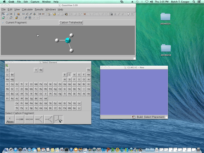Toggle the N element button
The height and width of the screenshot is (153, 204).
tap(74, 75)
